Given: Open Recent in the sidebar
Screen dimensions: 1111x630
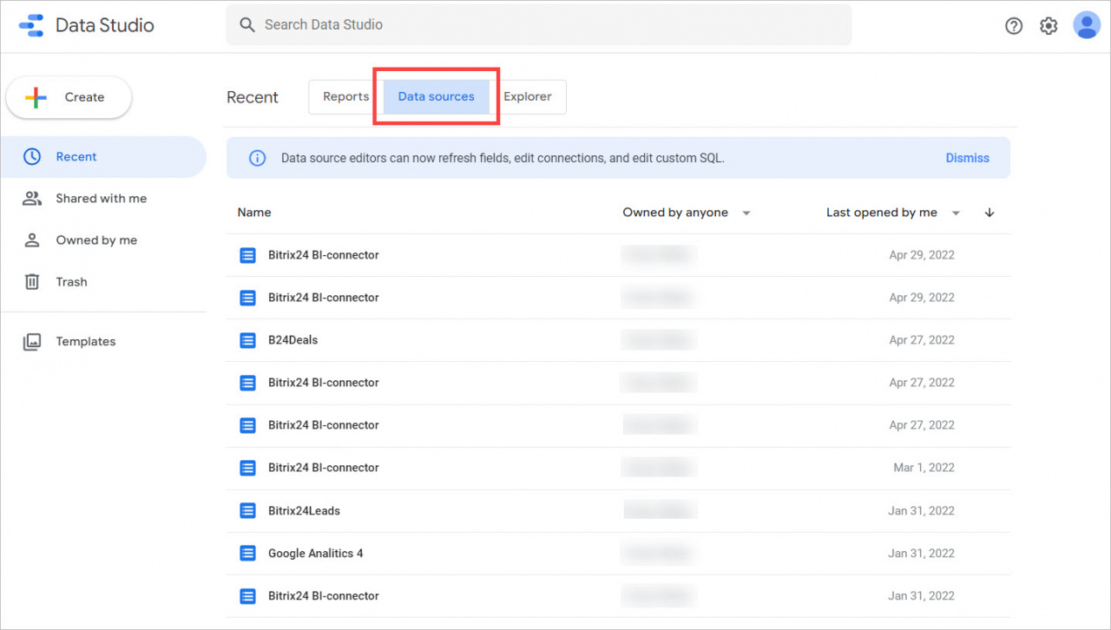Looking at the screenshot, I should coord(103,157).
